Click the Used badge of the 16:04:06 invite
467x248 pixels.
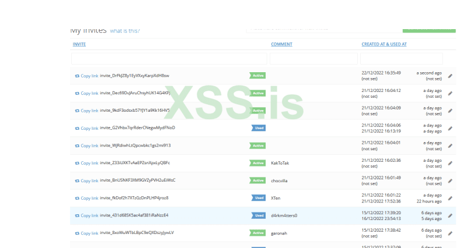click(x=259, y=128)
